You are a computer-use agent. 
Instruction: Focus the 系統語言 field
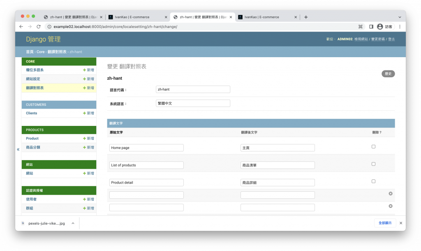[193, 103]
